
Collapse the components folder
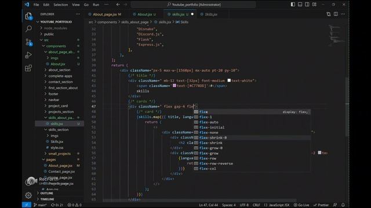56,46
